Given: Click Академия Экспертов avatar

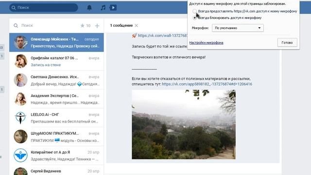Looking at the screenshot, I should point(20,99).
